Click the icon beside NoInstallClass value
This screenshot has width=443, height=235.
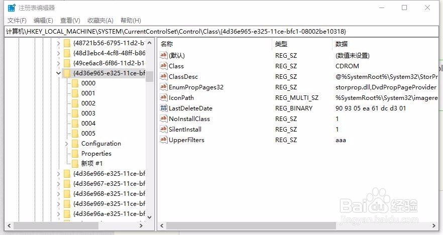164,119
